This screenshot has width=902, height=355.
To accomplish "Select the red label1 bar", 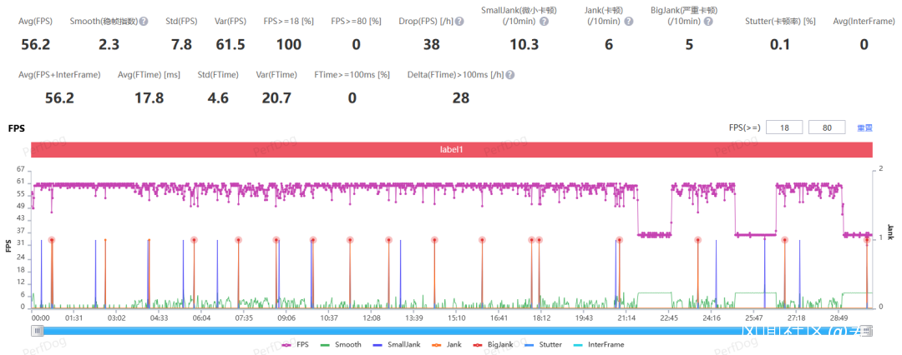I will click(452, 149).
